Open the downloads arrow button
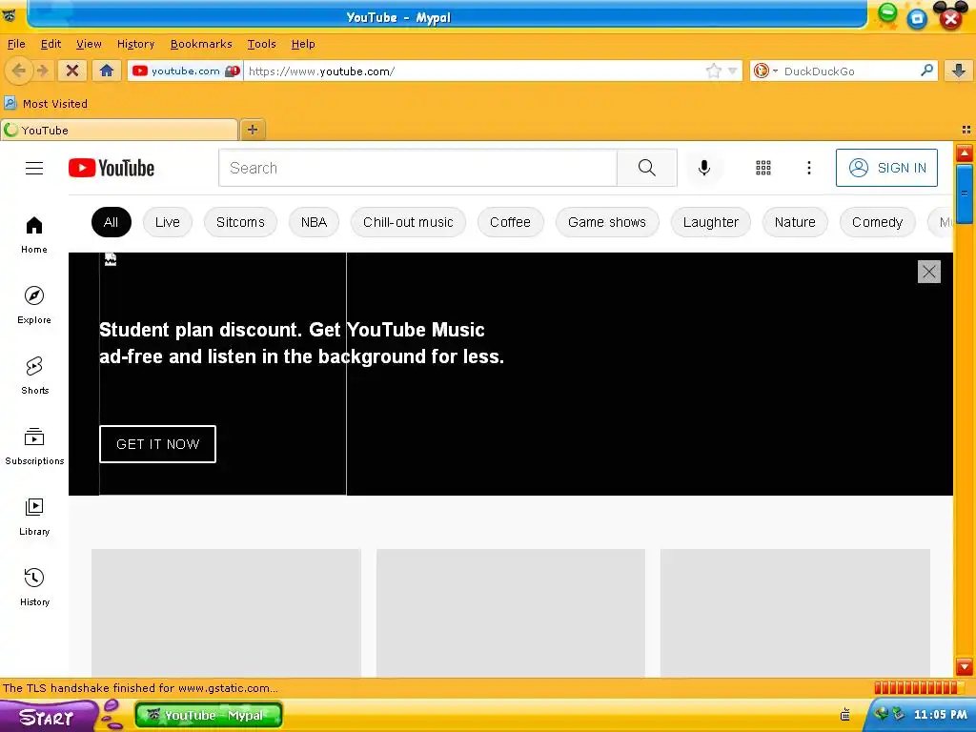 959,71
